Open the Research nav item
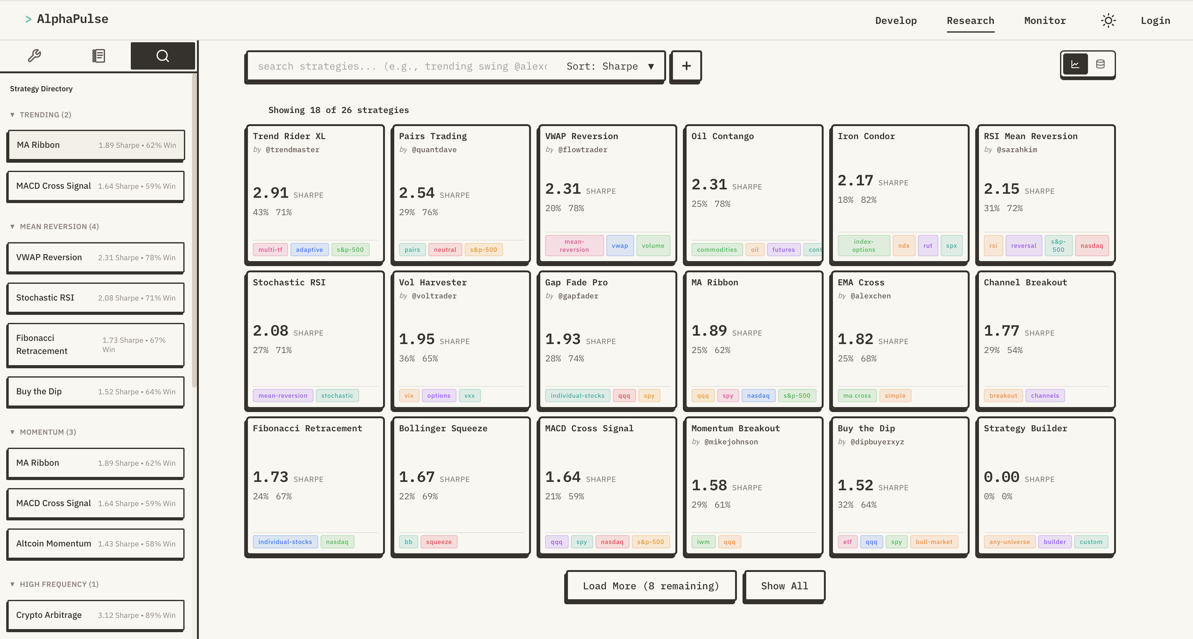 coord(970,21)
